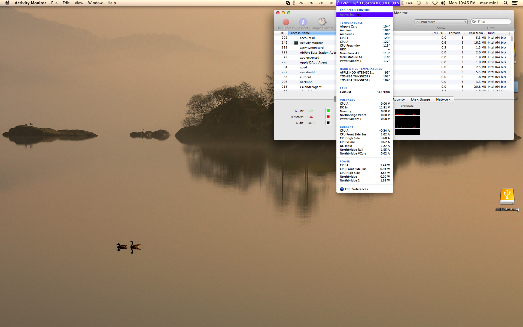Click the process Filter search field

pyautogui.click(x=493, y=22)
